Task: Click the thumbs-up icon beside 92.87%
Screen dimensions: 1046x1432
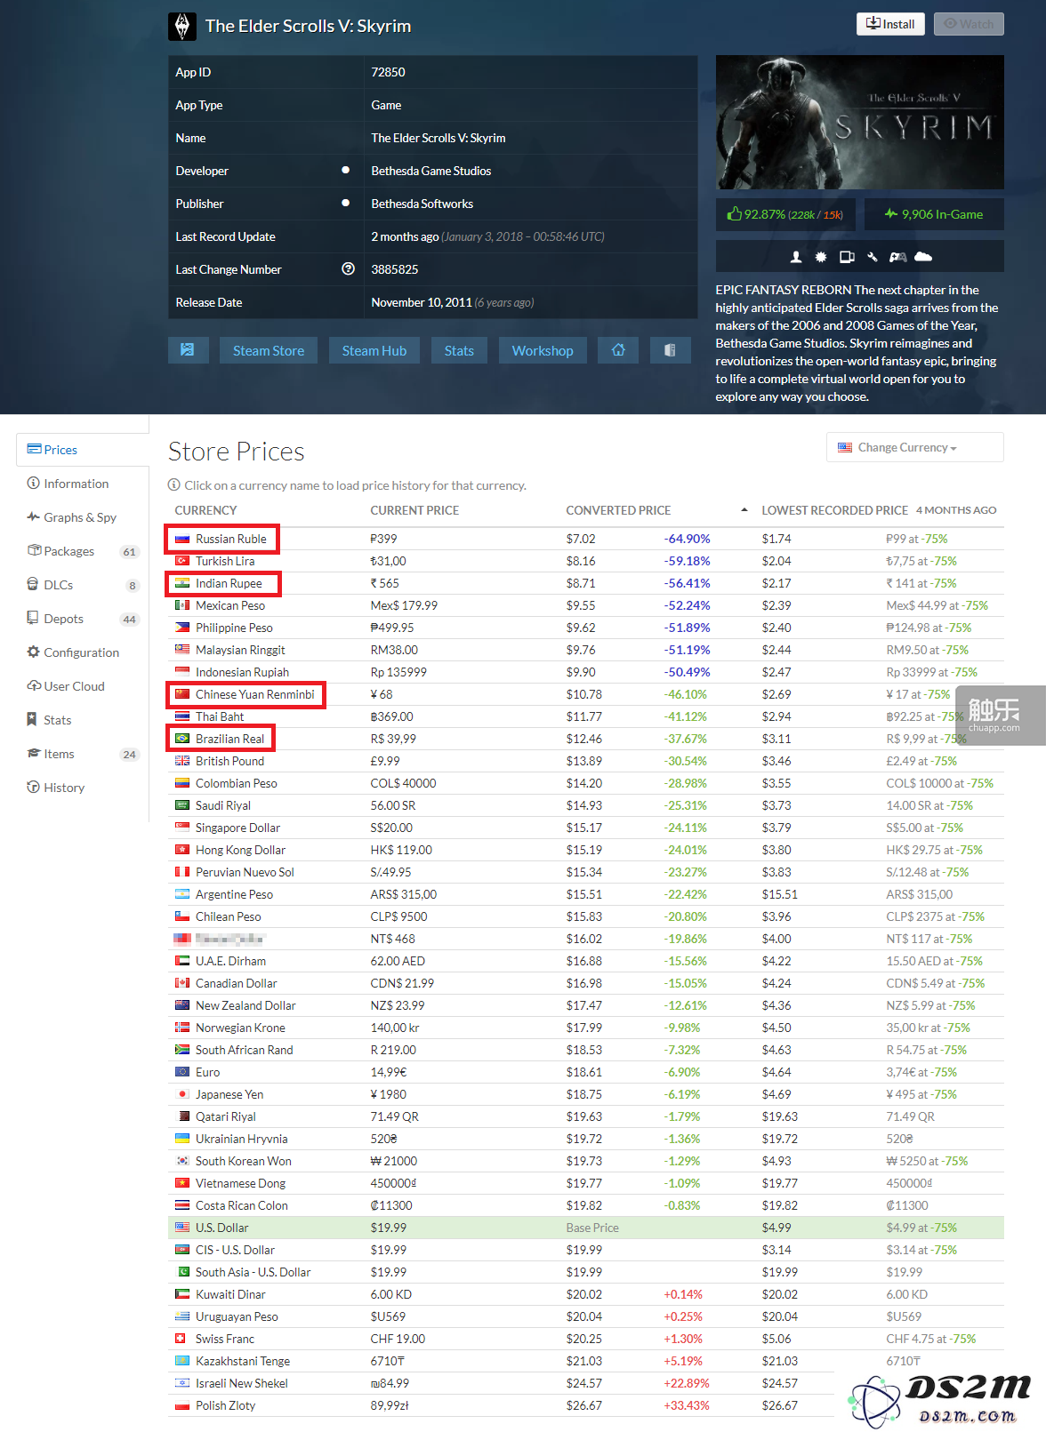Action: tap(734, 214)
